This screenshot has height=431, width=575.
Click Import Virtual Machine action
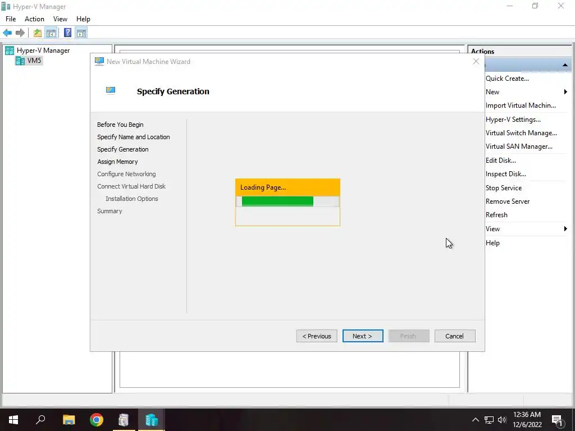pyautogui.click(x=521, y=106)
